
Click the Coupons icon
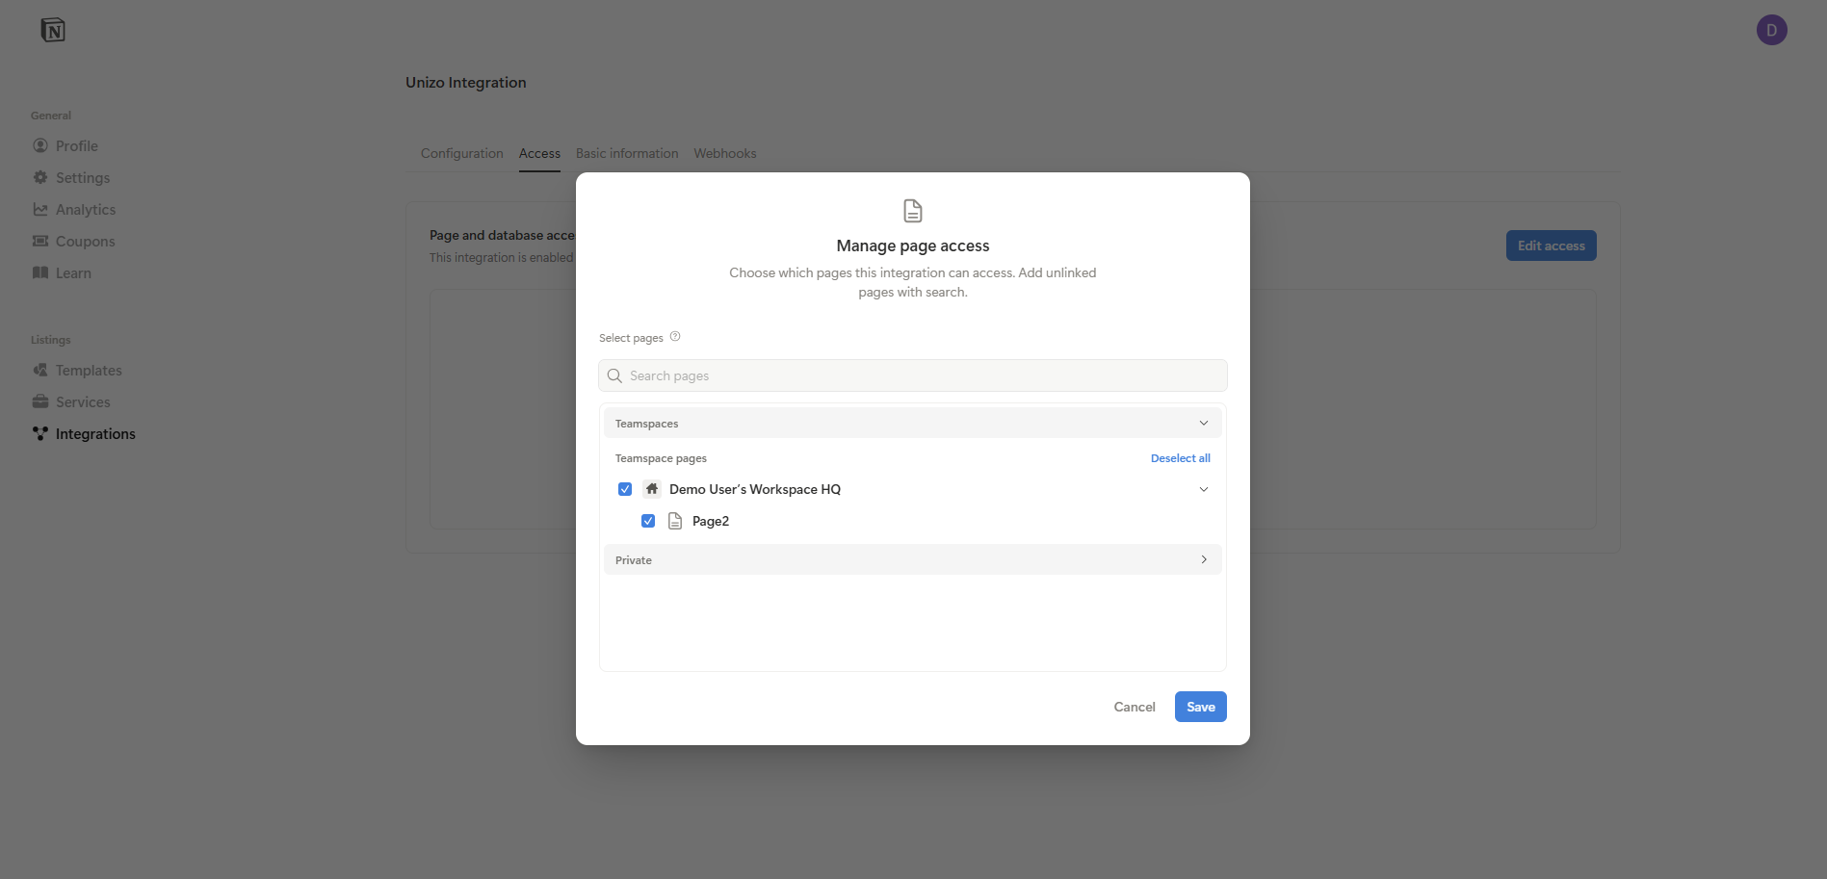(39, 241)
